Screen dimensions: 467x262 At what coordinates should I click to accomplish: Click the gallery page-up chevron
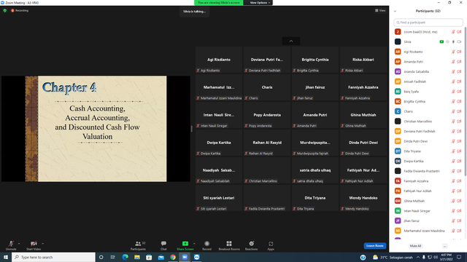tap(291, 41)
